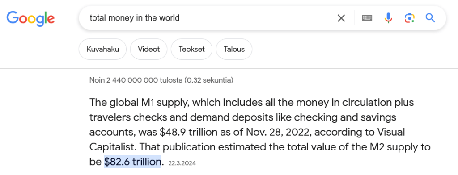Viewport: 458px width, 175px height.
Task: Submit search with magnifying glass icon
Action: point(430,18)
